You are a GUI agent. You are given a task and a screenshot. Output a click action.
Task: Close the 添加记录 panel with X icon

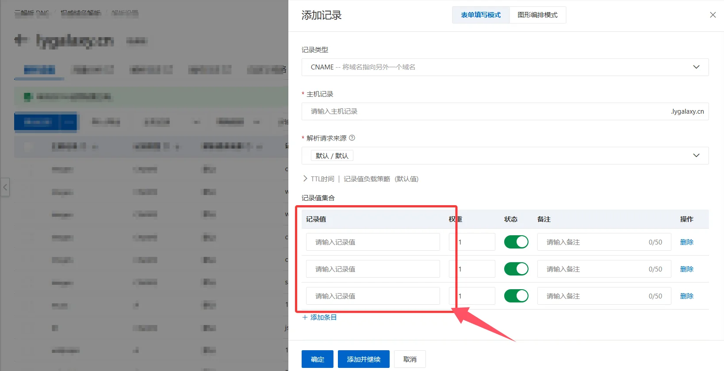tap(713, 15)
